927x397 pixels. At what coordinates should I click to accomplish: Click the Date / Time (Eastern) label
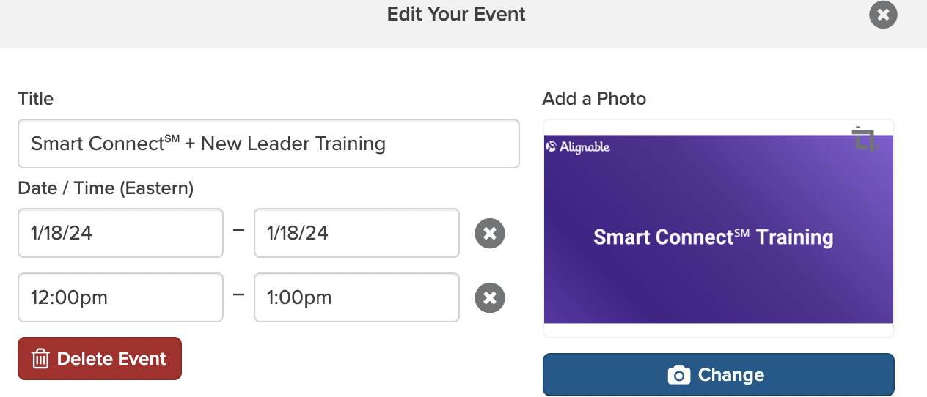pos(106,188)
